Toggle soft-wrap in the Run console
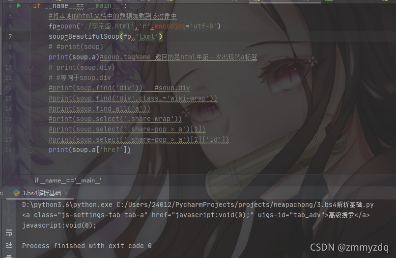The image size is (396, 258). click(9, 232)
